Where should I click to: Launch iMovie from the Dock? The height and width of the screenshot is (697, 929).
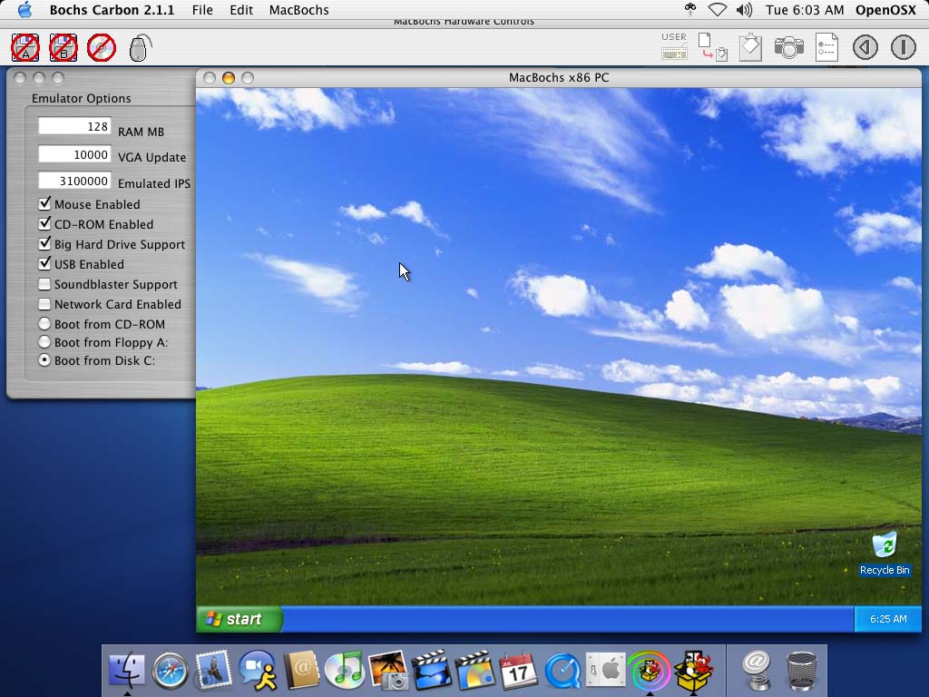(x=431, y=671)
